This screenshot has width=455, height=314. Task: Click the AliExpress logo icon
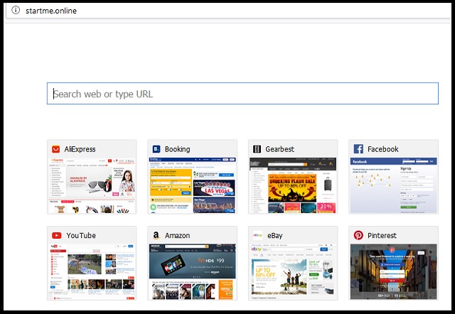(55, 149)
